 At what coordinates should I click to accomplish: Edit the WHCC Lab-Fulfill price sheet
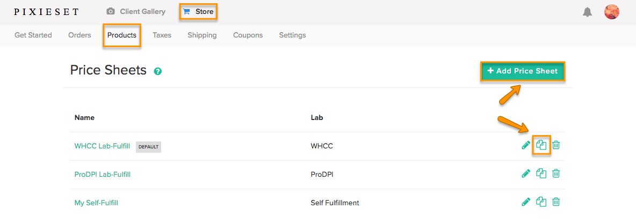pyautogui.click(x=526, y=145)
